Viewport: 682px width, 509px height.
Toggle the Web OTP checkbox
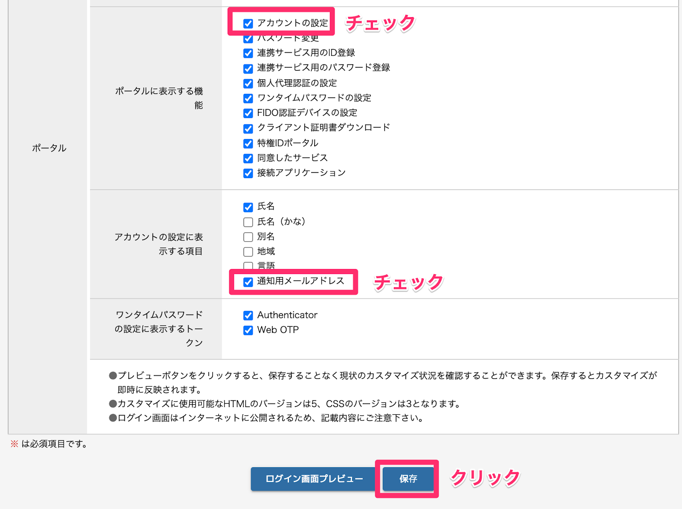[x=248, y=330]
